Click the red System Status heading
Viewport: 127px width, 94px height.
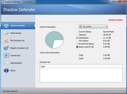point(116,20)
